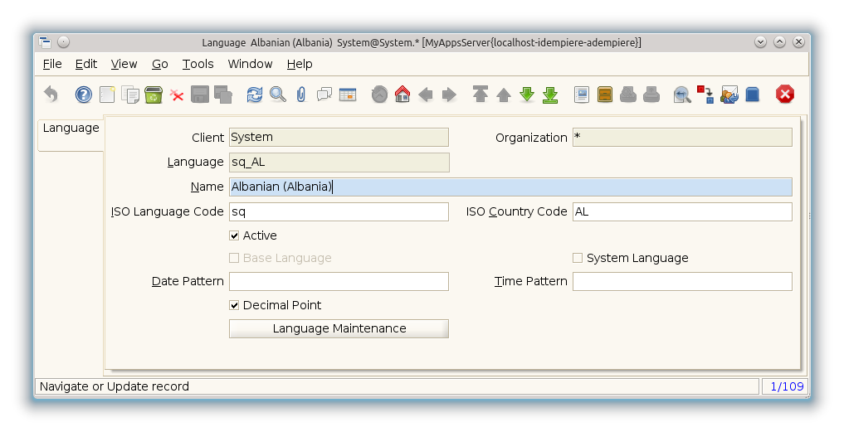844x432 pixels.
Task: Click the ISO Country Code field
Action: pyautogui.click(x=682, y=212)
